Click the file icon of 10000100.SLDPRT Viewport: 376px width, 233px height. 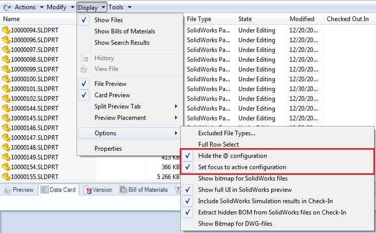click(6, 79)
